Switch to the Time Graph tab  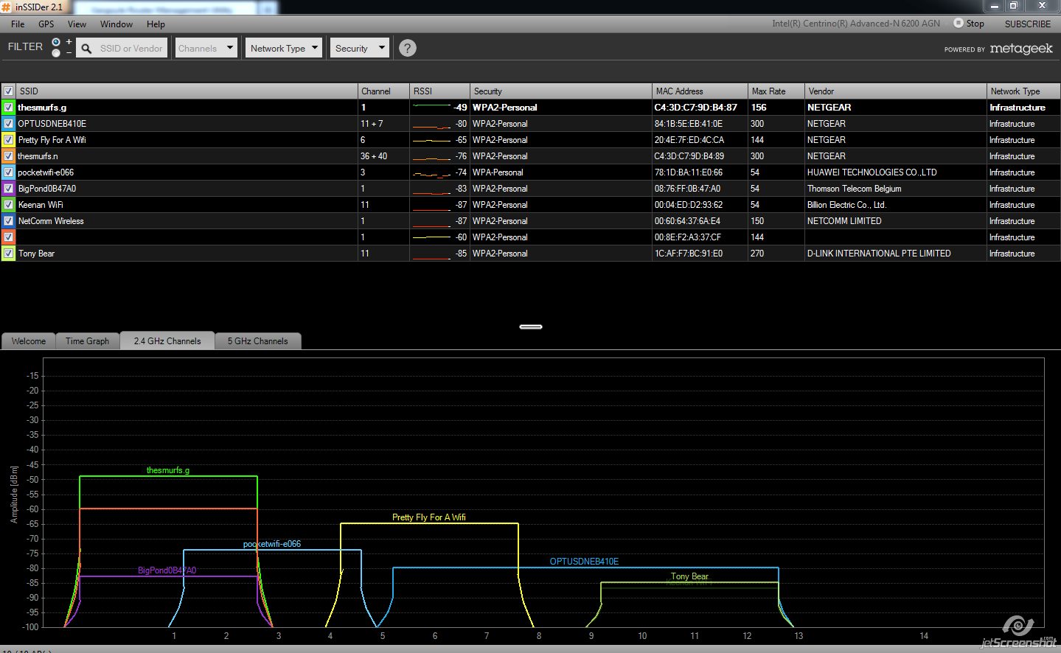tap(87, 341)
